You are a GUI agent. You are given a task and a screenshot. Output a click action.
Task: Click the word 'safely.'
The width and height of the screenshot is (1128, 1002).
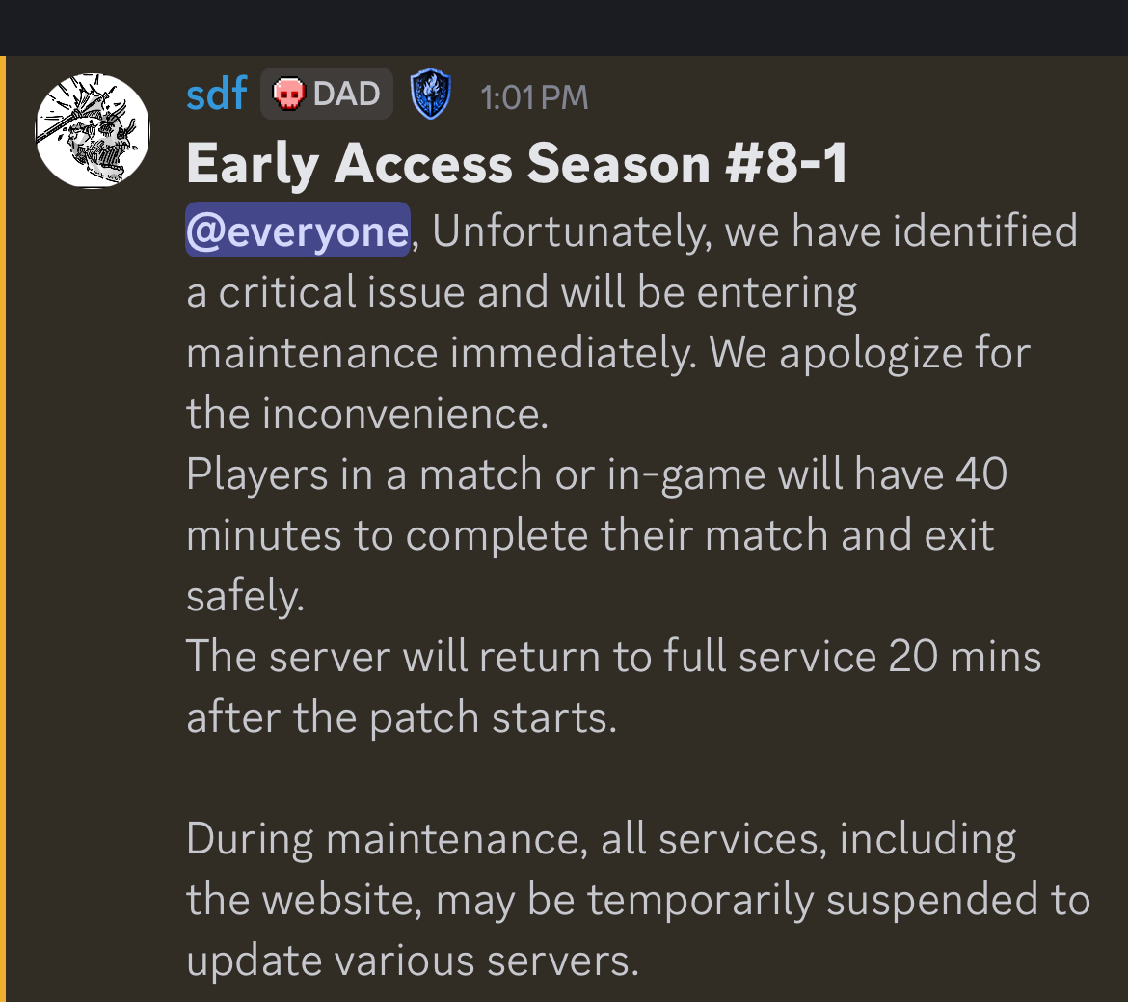tap(245, 596)
